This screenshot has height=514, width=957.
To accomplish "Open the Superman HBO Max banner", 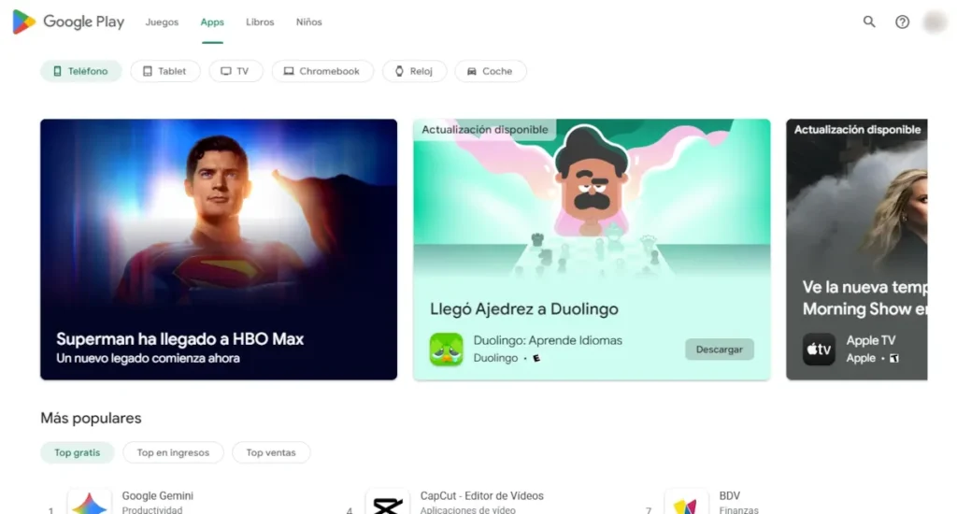I will point(219,250).
